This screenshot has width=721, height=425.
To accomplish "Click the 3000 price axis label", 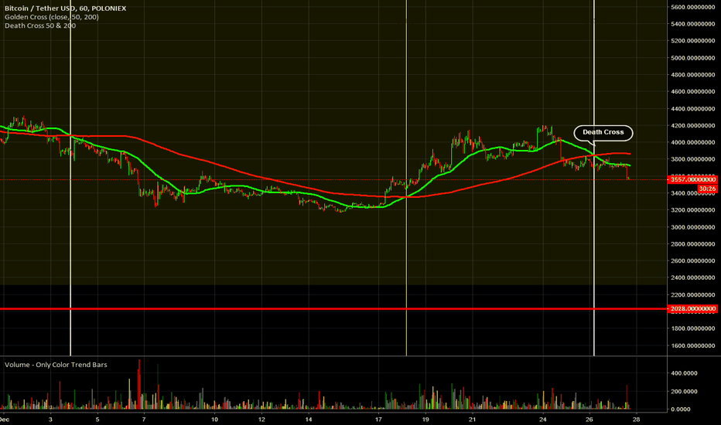I will pos(692,227).
